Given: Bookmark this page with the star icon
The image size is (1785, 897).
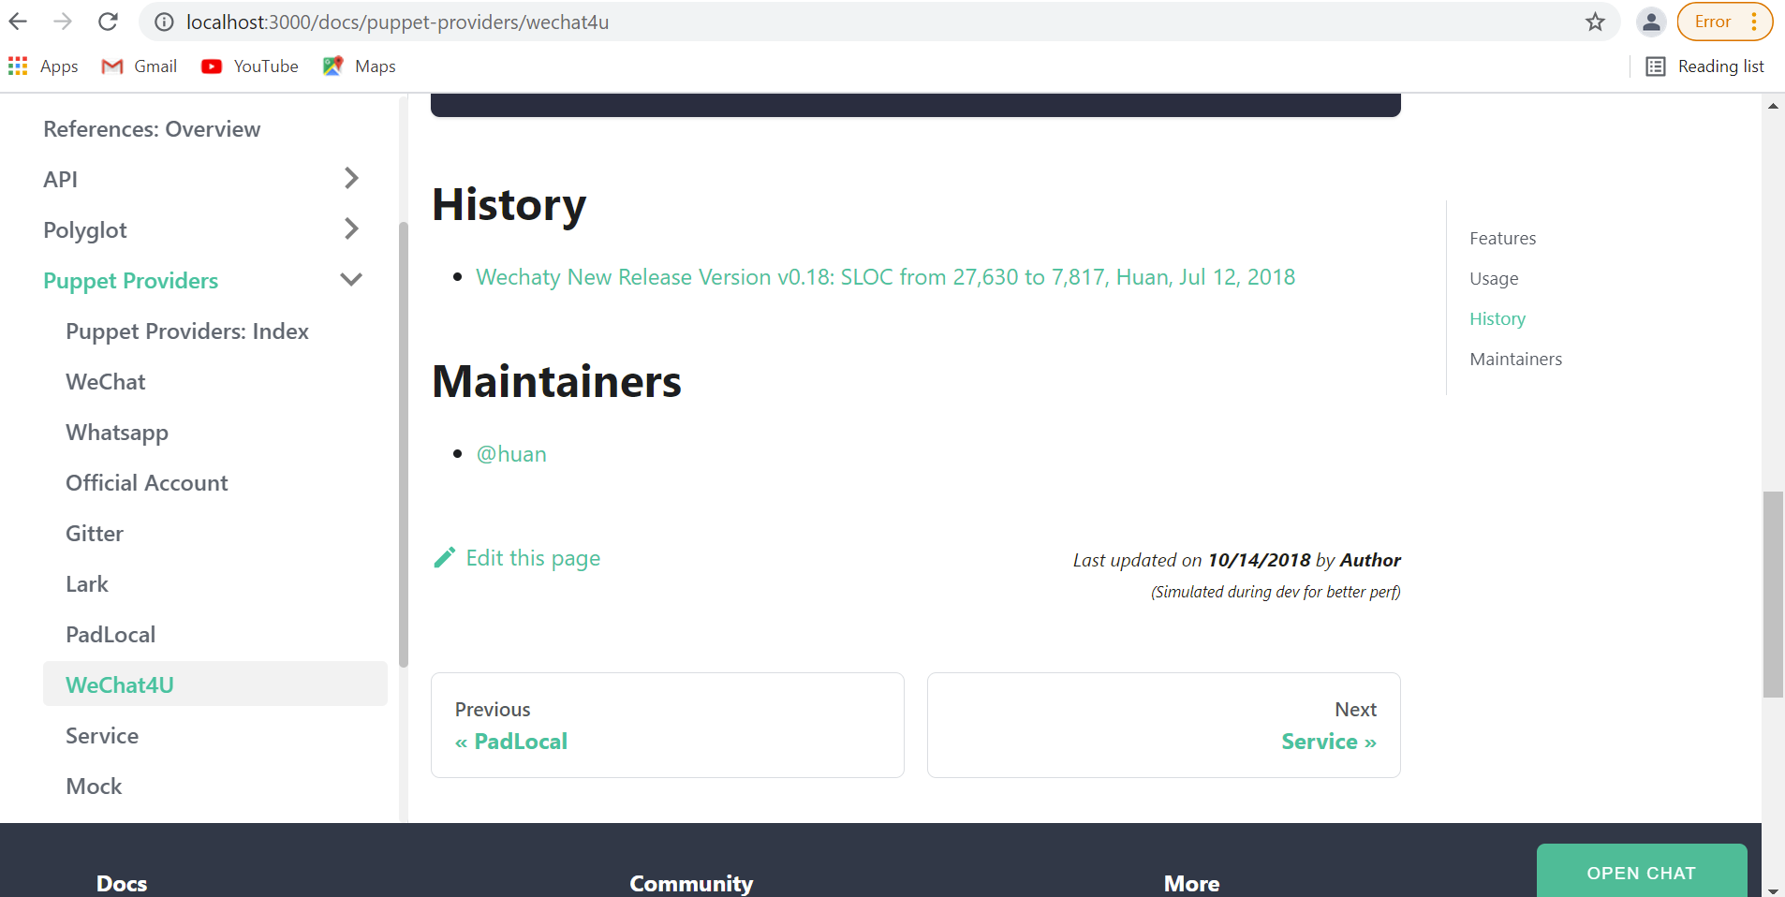Looking at the screenshot, I should coord(1595,22).
